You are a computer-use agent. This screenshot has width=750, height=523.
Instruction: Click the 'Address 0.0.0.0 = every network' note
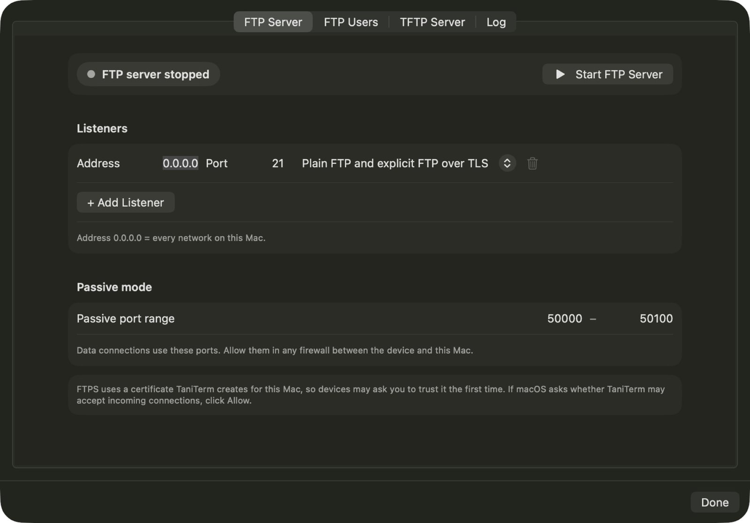click(x=171, y=238)
